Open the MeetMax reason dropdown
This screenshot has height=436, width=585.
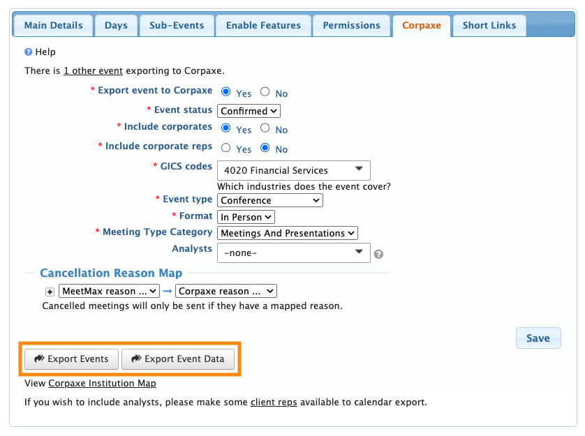point(109,291)
